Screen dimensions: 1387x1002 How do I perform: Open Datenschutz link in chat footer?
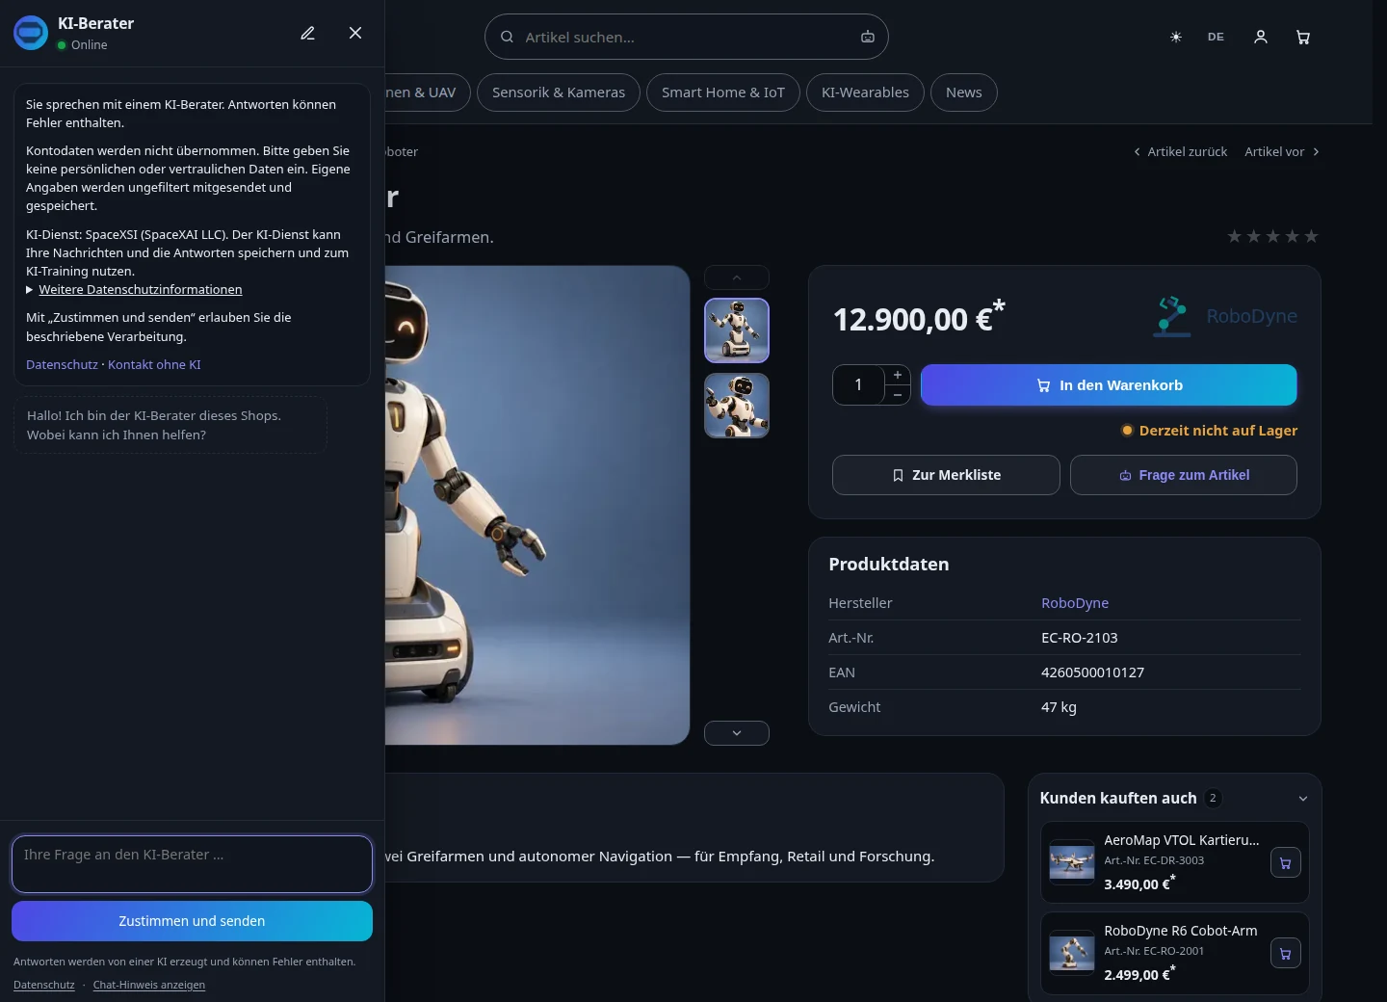click(x=44, y=985)
